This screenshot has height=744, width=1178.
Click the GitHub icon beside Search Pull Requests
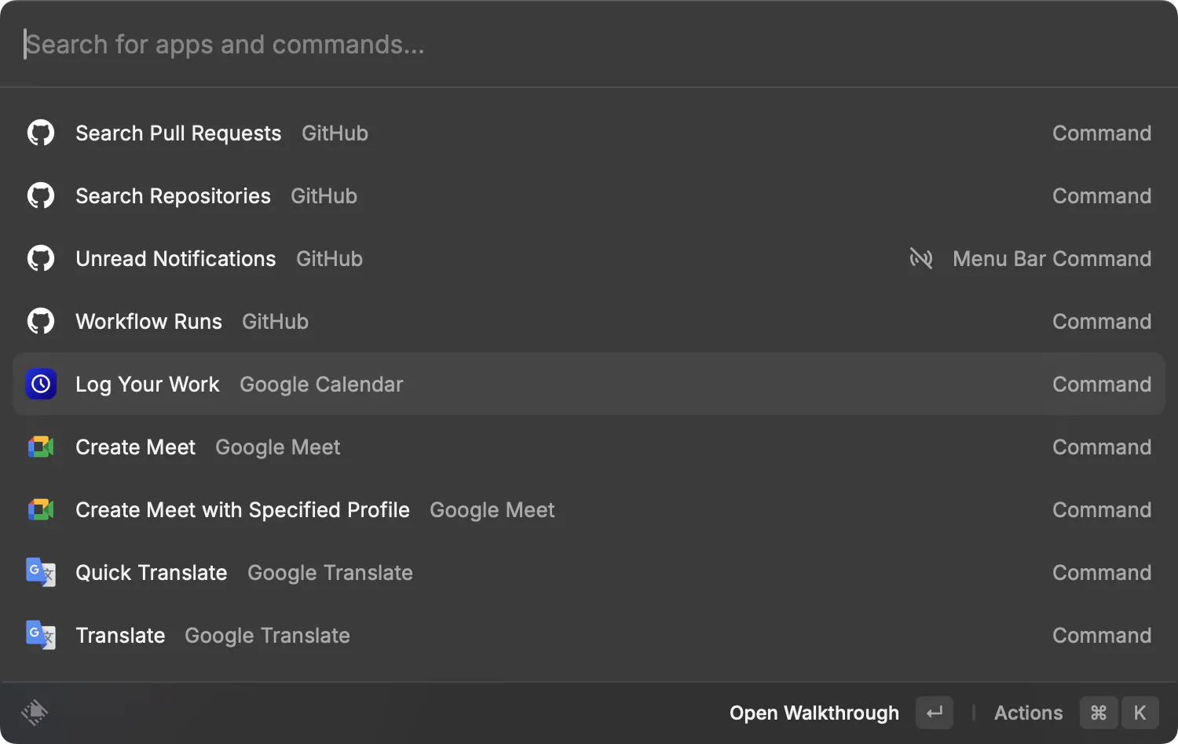pos(41,133)
